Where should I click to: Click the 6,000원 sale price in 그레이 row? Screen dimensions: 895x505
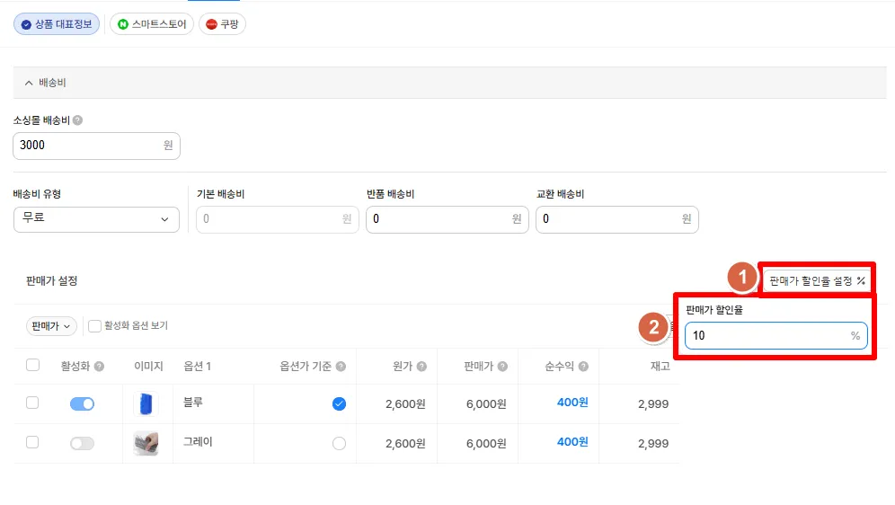(486, 443)
